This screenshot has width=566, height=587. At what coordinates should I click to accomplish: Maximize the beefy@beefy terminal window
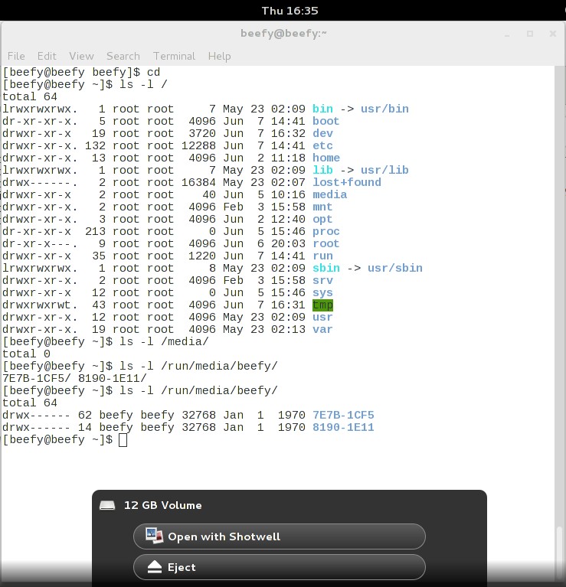529,34
